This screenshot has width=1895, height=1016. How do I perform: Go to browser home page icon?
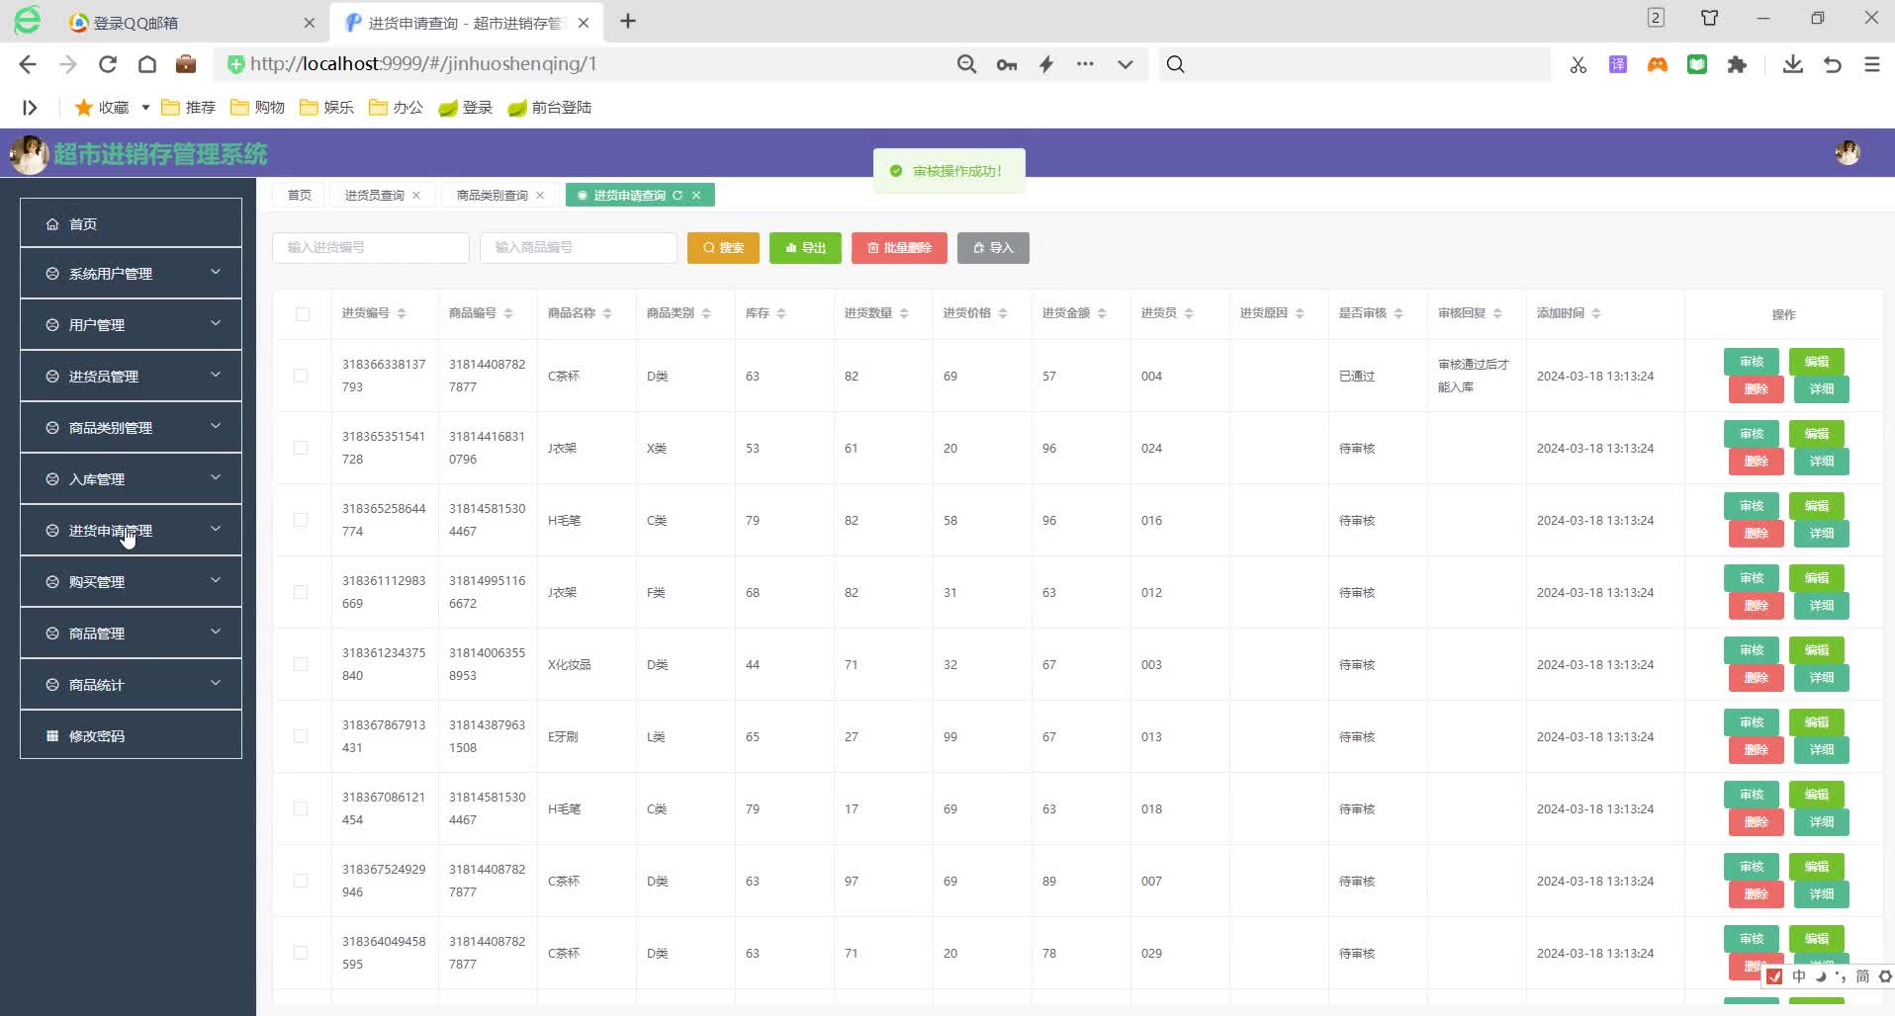147,64
